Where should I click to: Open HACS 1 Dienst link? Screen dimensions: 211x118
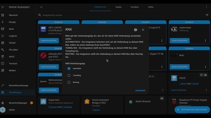183,84
